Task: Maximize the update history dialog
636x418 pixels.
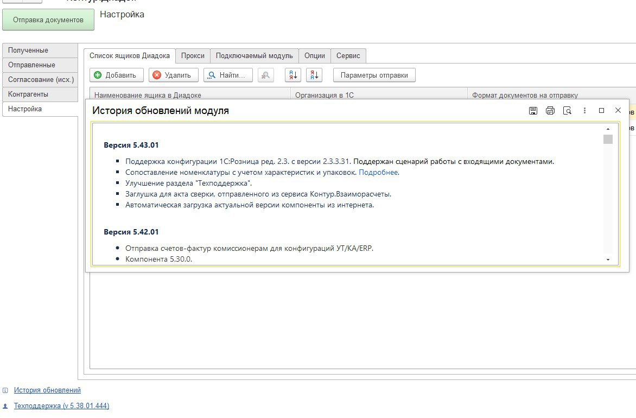Action: click(601, 110)
